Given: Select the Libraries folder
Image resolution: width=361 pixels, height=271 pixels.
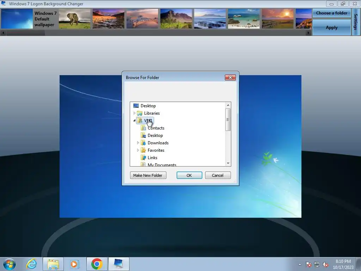Looking at the screenshot, I should [x=152, y=113].
